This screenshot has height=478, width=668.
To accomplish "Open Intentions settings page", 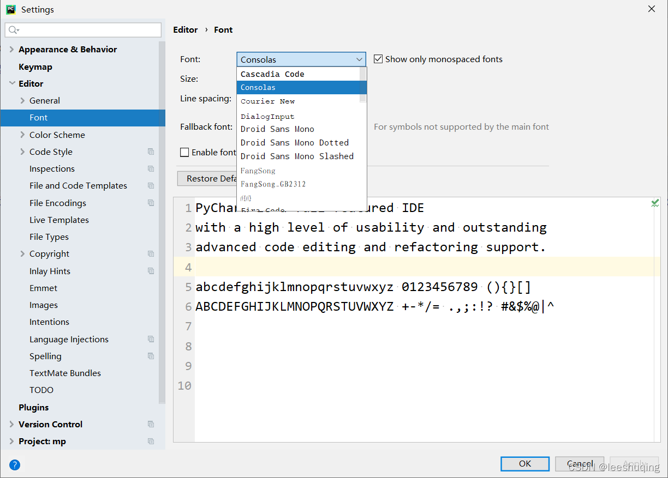I will 49,322.
